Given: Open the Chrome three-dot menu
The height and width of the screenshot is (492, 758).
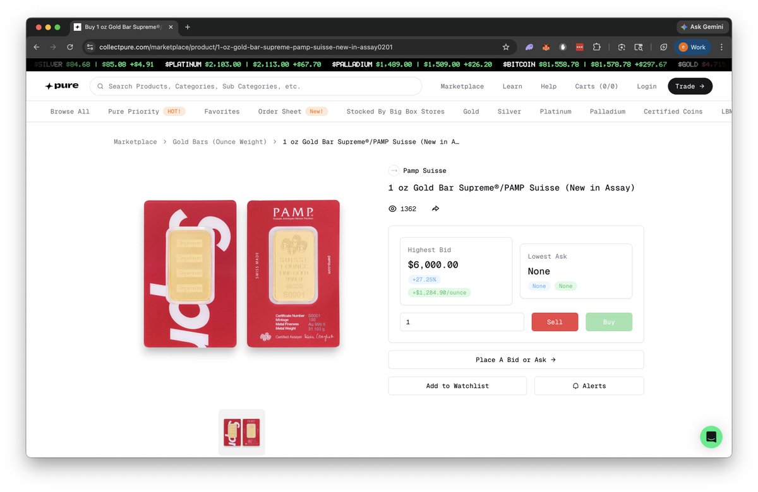Looking at the screenshot, I should (721, 47).
